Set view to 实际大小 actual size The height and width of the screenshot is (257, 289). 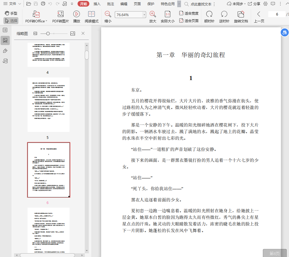[167, 17]
